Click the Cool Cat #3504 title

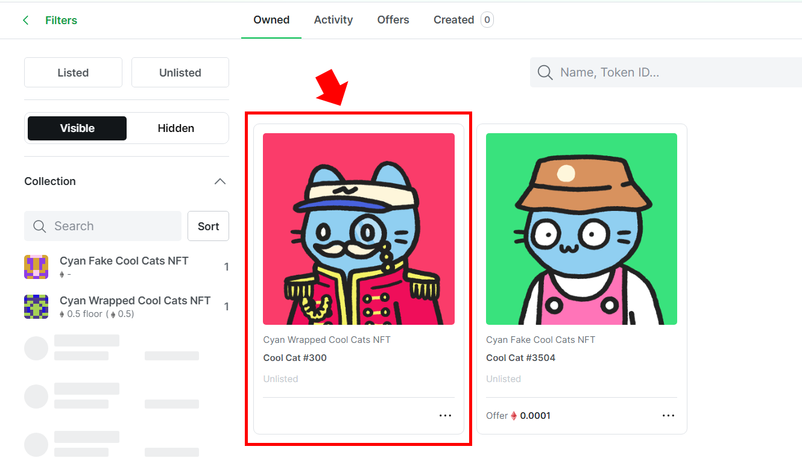click(520, 357)
